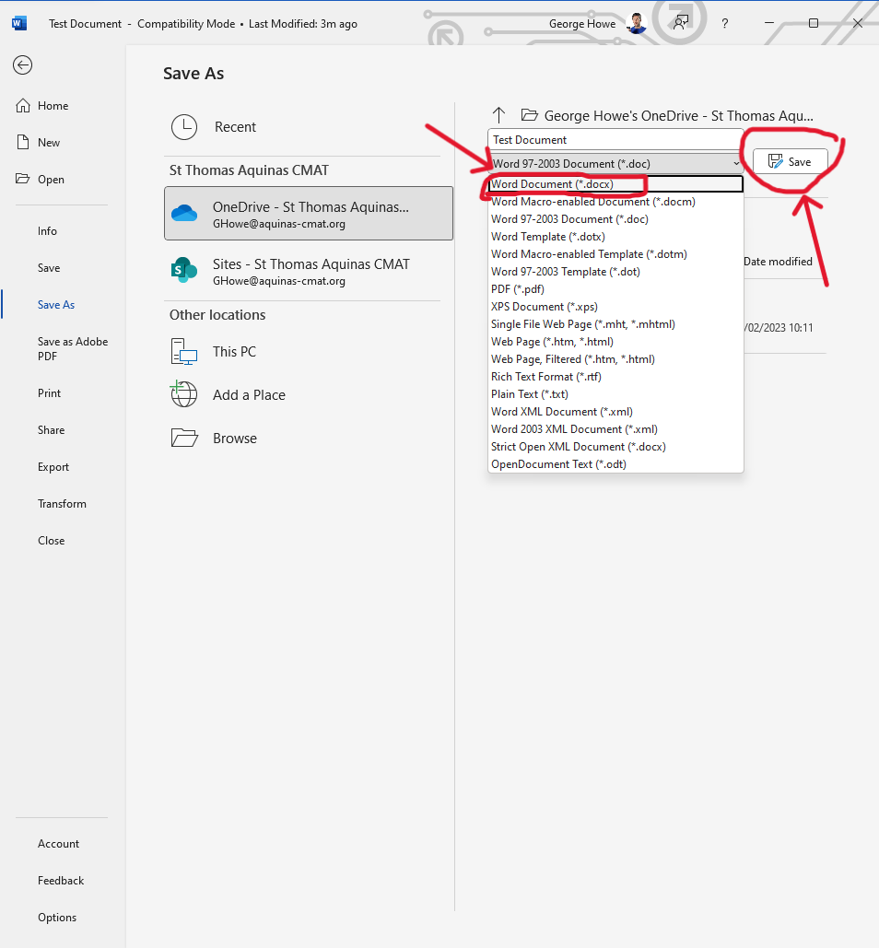This screenshot has width=879, height=948.
Task: Choose Word 97-2003 Template (*.dot)
Action: click(615, 272)
